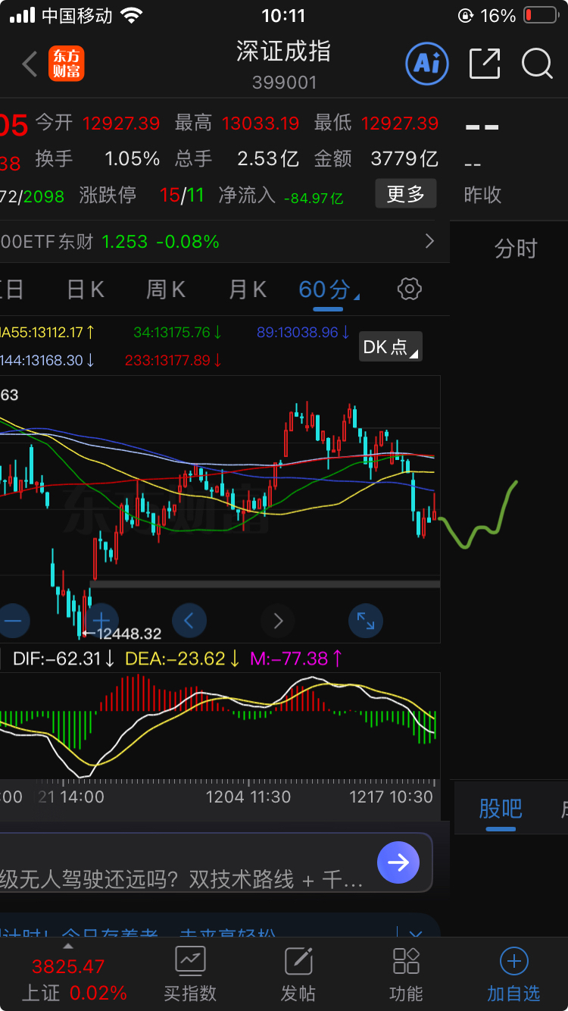568x1011 pixels.
Task: Tap the 89:13038.96 moving average label
Action: click(303, 332)
